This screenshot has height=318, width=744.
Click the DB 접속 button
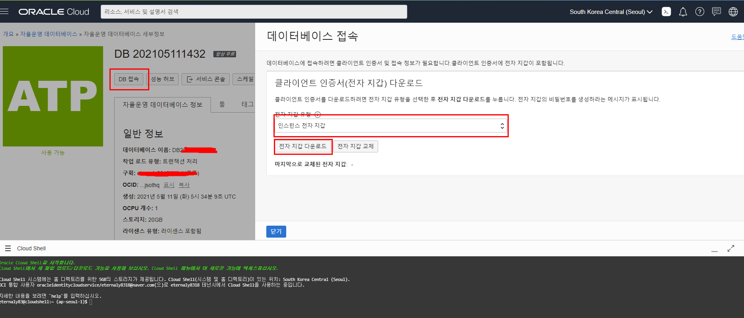[129, 79]
